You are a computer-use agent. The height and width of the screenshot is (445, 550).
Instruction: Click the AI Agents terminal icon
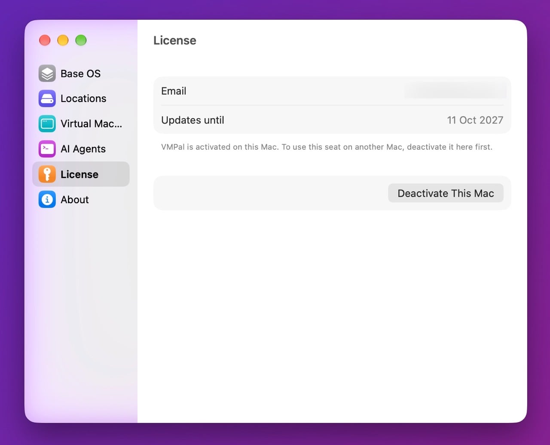point(47,149)
